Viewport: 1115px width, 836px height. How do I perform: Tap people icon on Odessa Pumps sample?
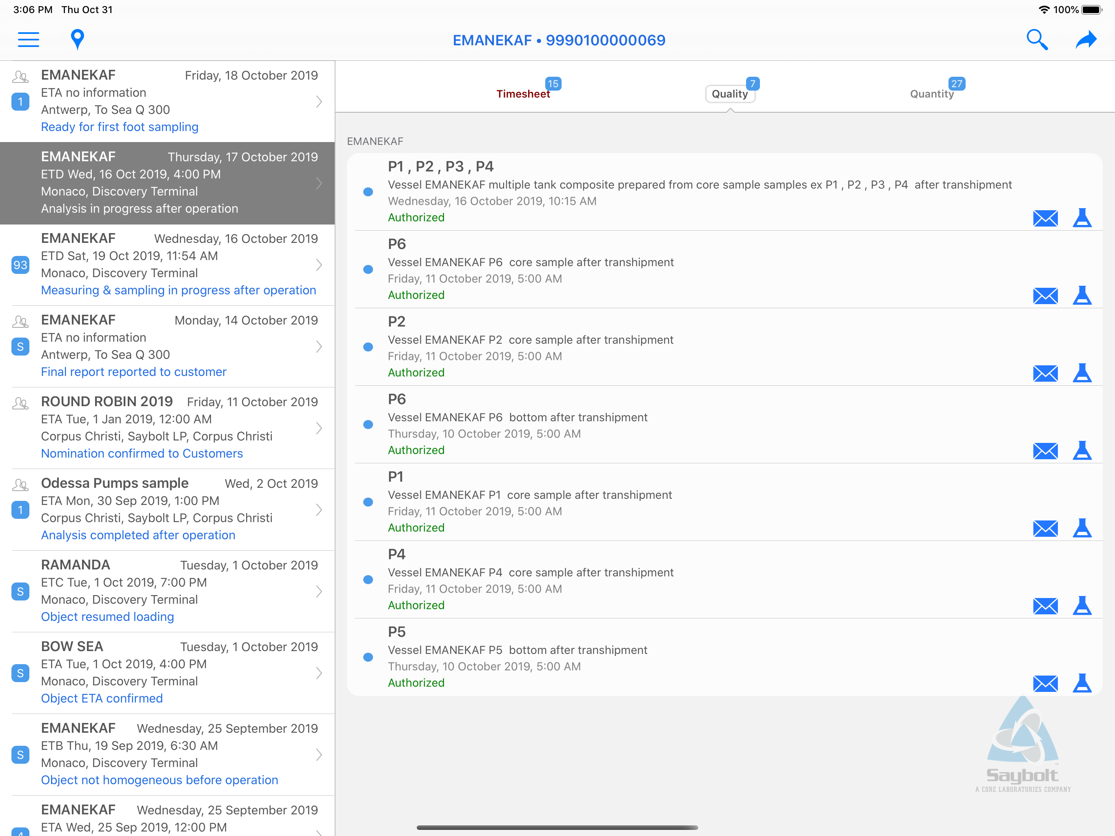pos(20,485)
